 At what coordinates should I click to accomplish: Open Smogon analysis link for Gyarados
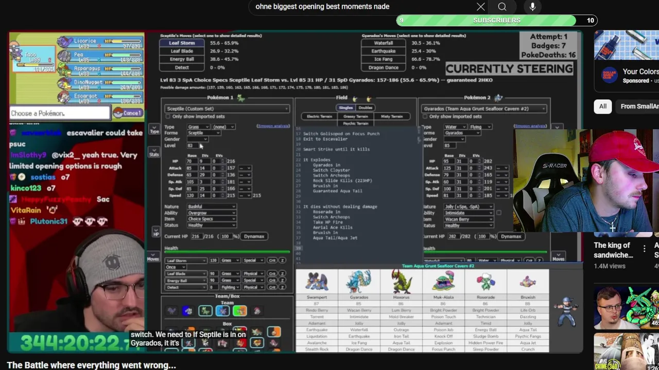(x=530, y=126)
